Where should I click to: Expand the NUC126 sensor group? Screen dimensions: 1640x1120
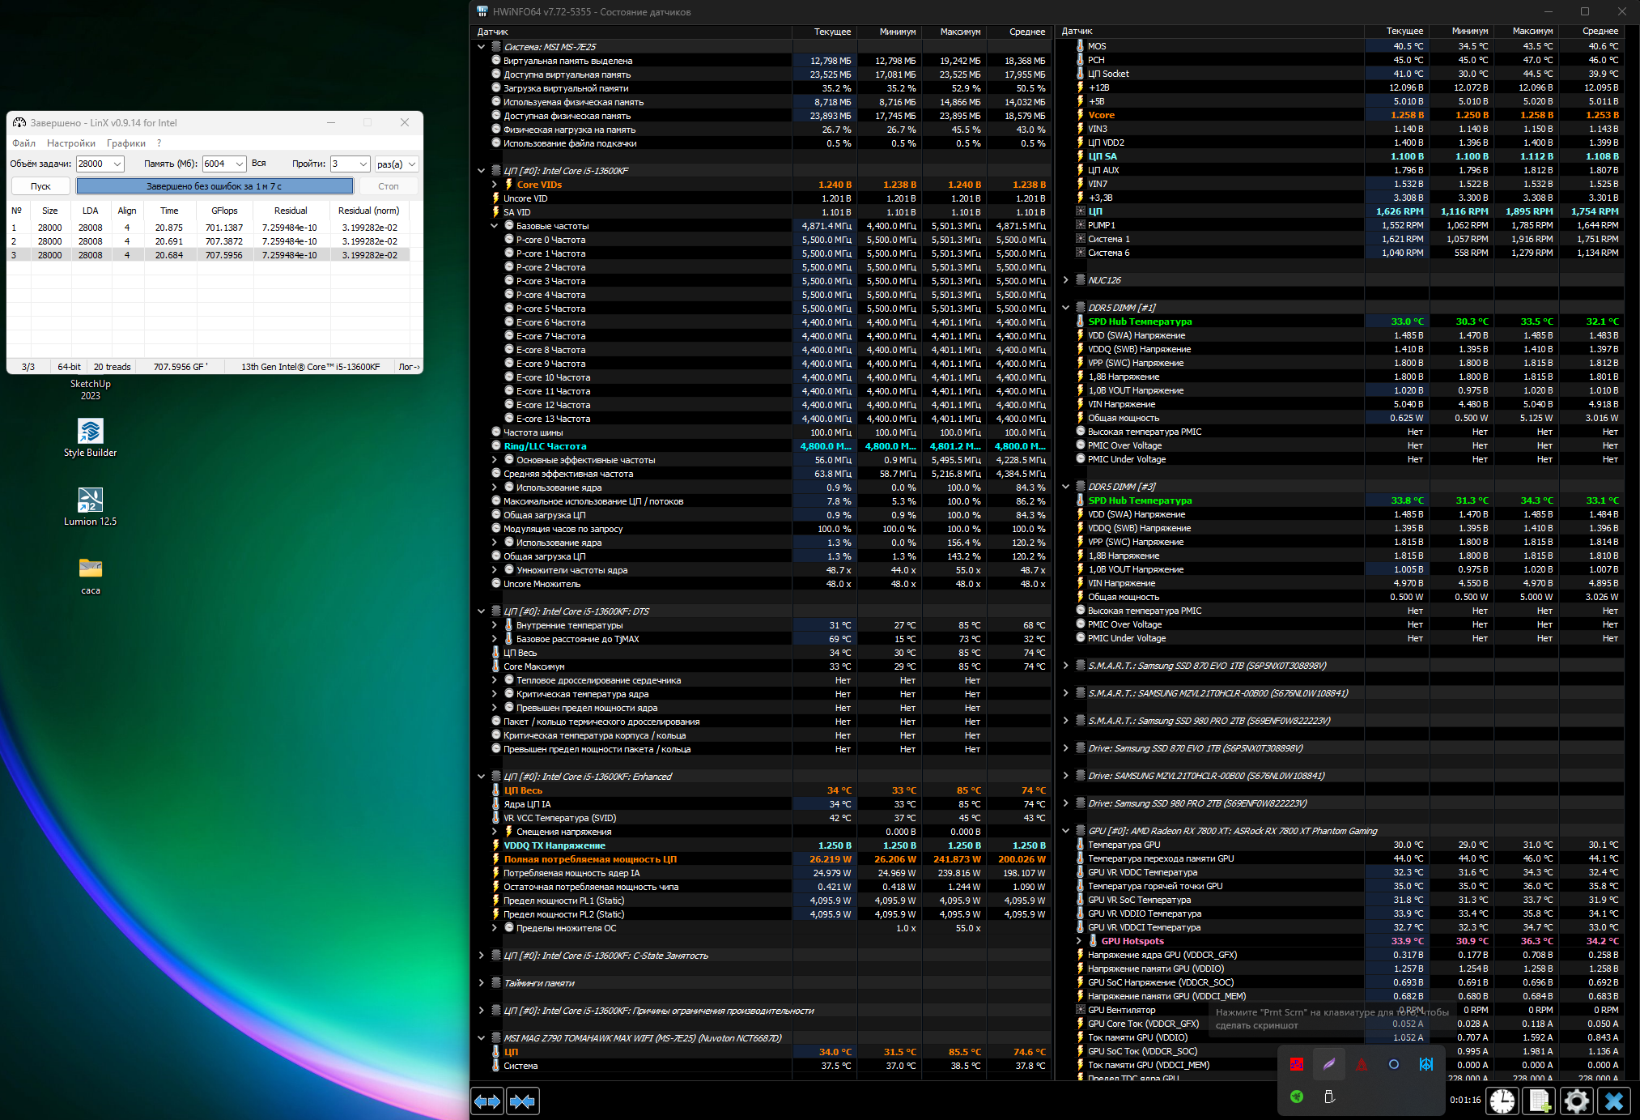tap(1066, 280)
